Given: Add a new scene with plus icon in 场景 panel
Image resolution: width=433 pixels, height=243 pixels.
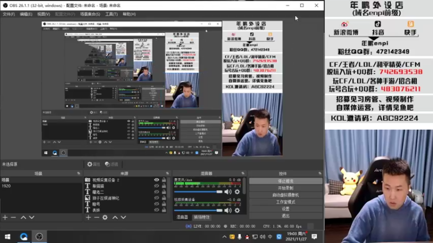Looking at the screenshot, I should coord(5,218).
